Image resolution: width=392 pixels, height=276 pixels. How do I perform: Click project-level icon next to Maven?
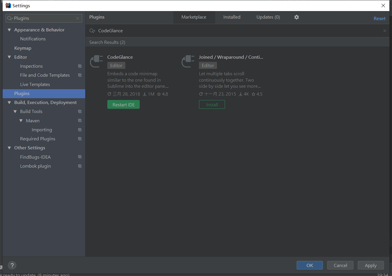coord(80,121)
